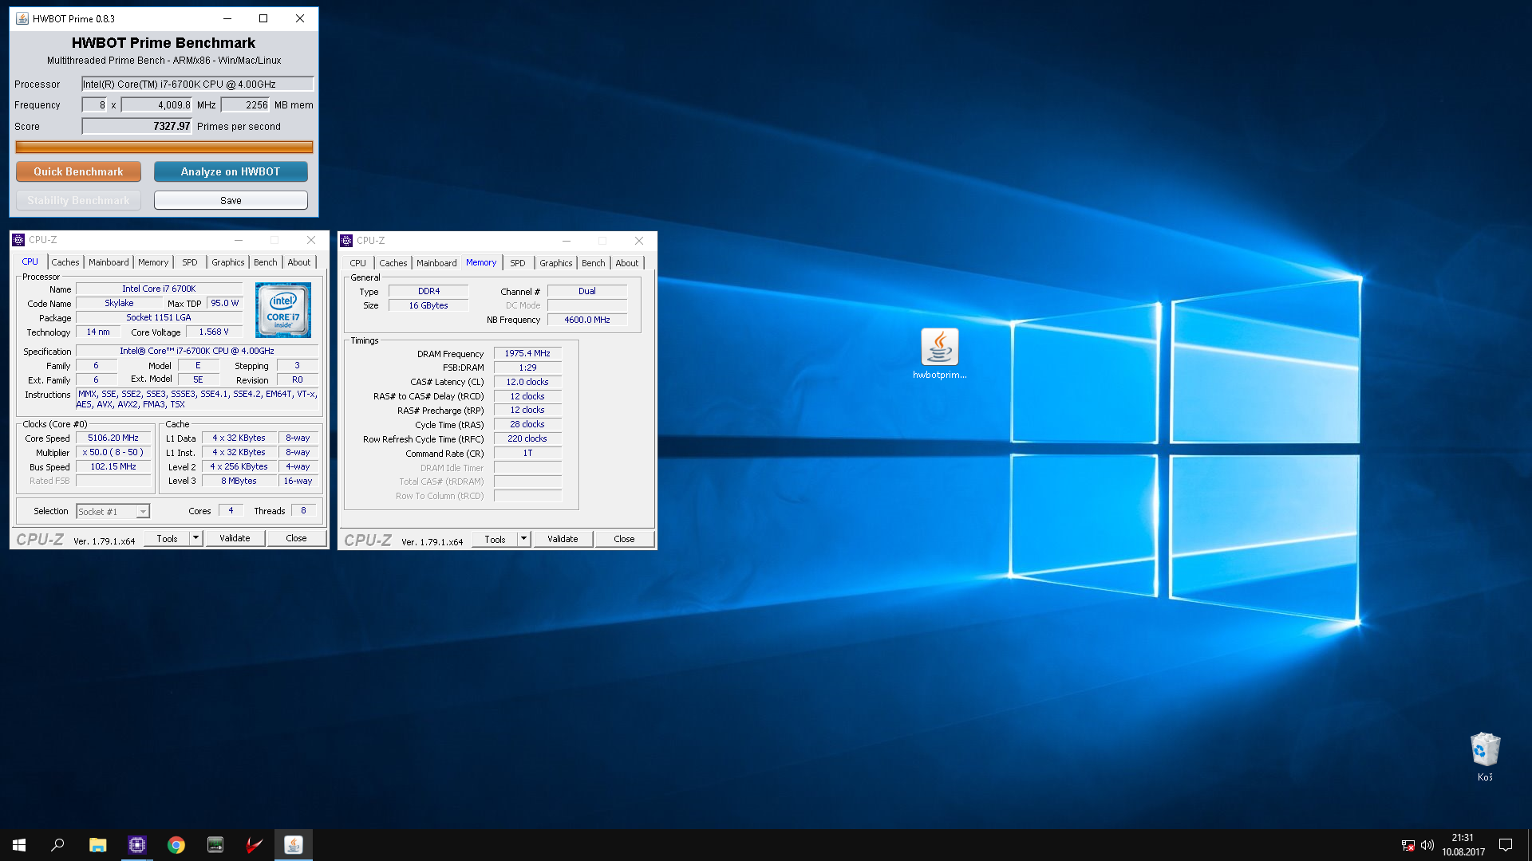Click the Core Voltage value 1.568 V
This screenshot has height=861, width=1532.
coord(214,332)
